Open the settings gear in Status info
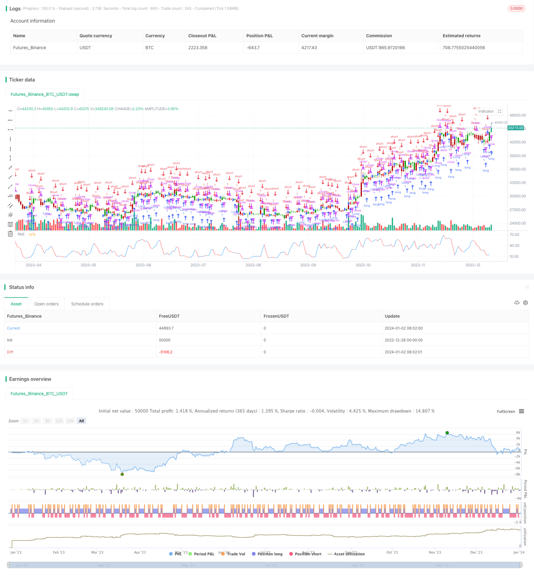Image resolution: width=534 pixels, height=577 pixels. point(525,303)
